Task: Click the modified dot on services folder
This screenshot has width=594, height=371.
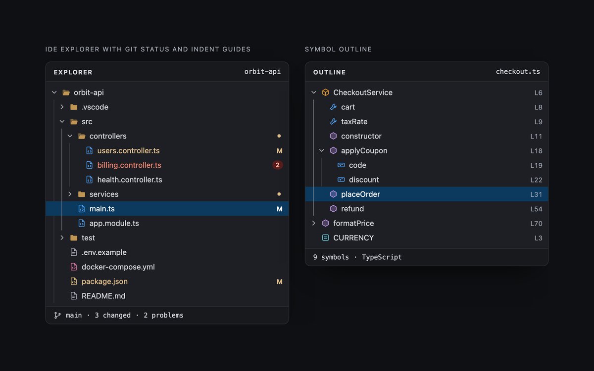Action: click(279, 194)
